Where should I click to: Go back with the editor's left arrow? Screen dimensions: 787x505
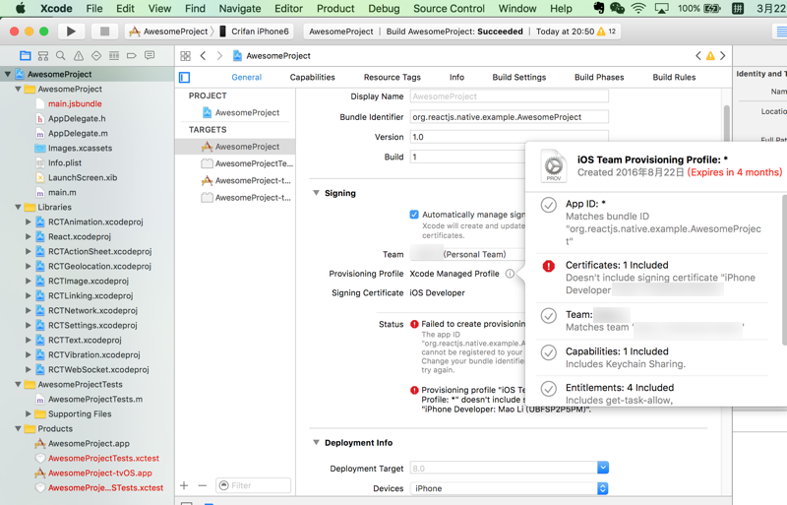[203, 56]
